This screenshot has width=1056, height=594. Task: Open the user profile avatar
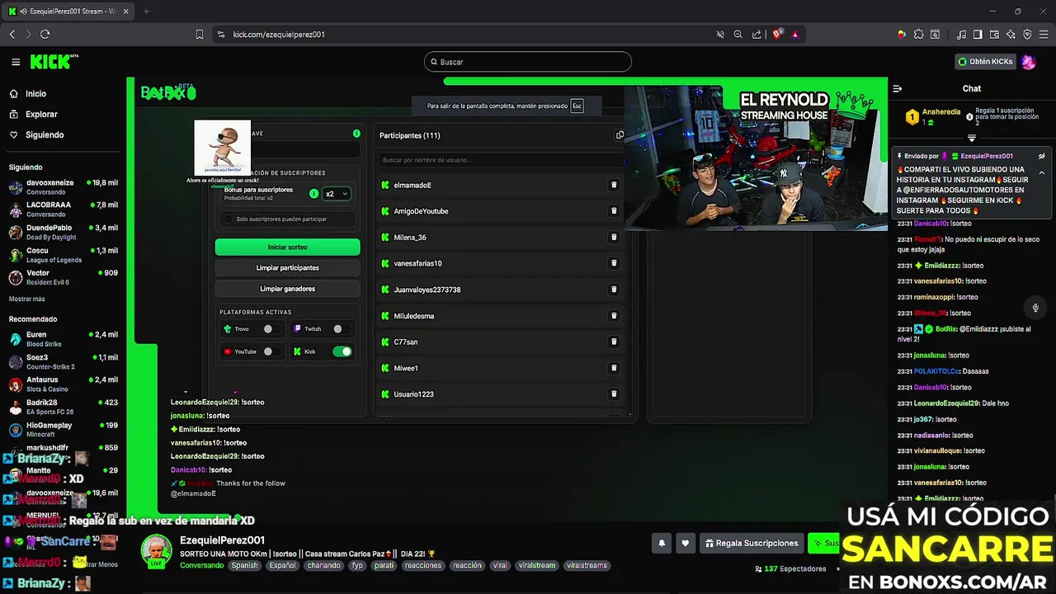pyautogui.click(x=1028, y=62)
